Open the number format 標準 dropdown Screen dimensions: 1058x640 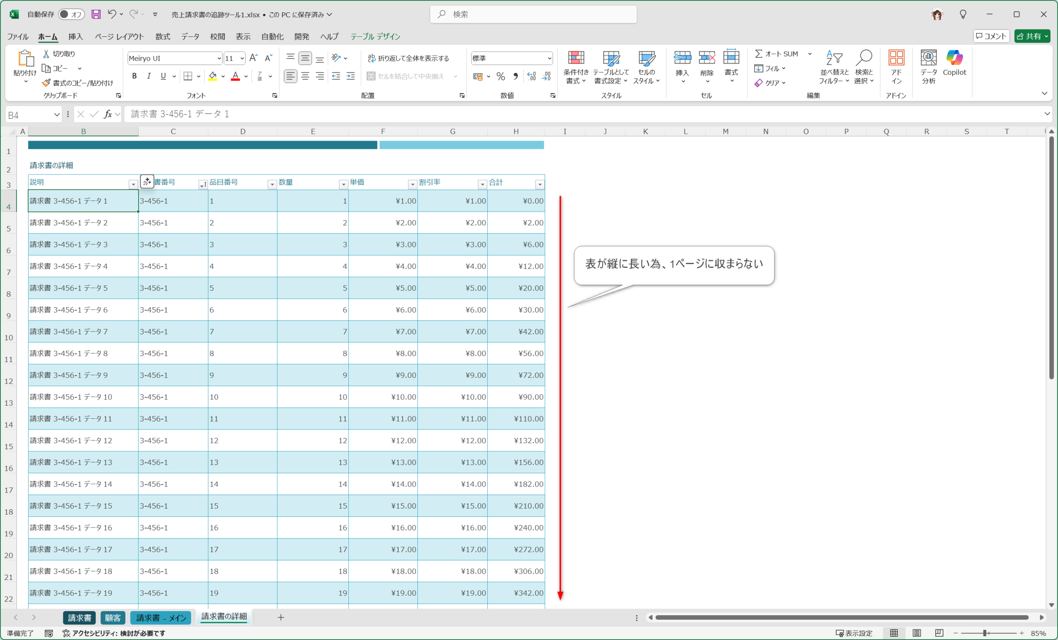[x=549, y=58]
